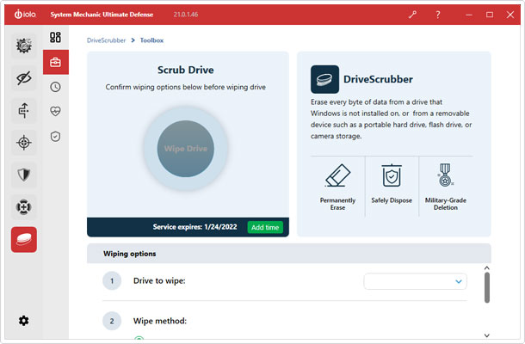Click the version number 21.0.1.46
Image resolution: width=525 pixels, height=344 pixels.
coord(186,15)
